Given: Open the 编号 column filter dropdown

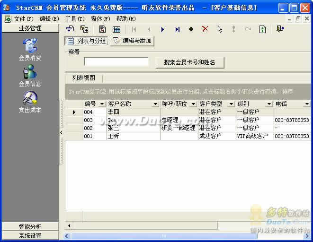Looking at the screenshot, I should tap(102, 104).
